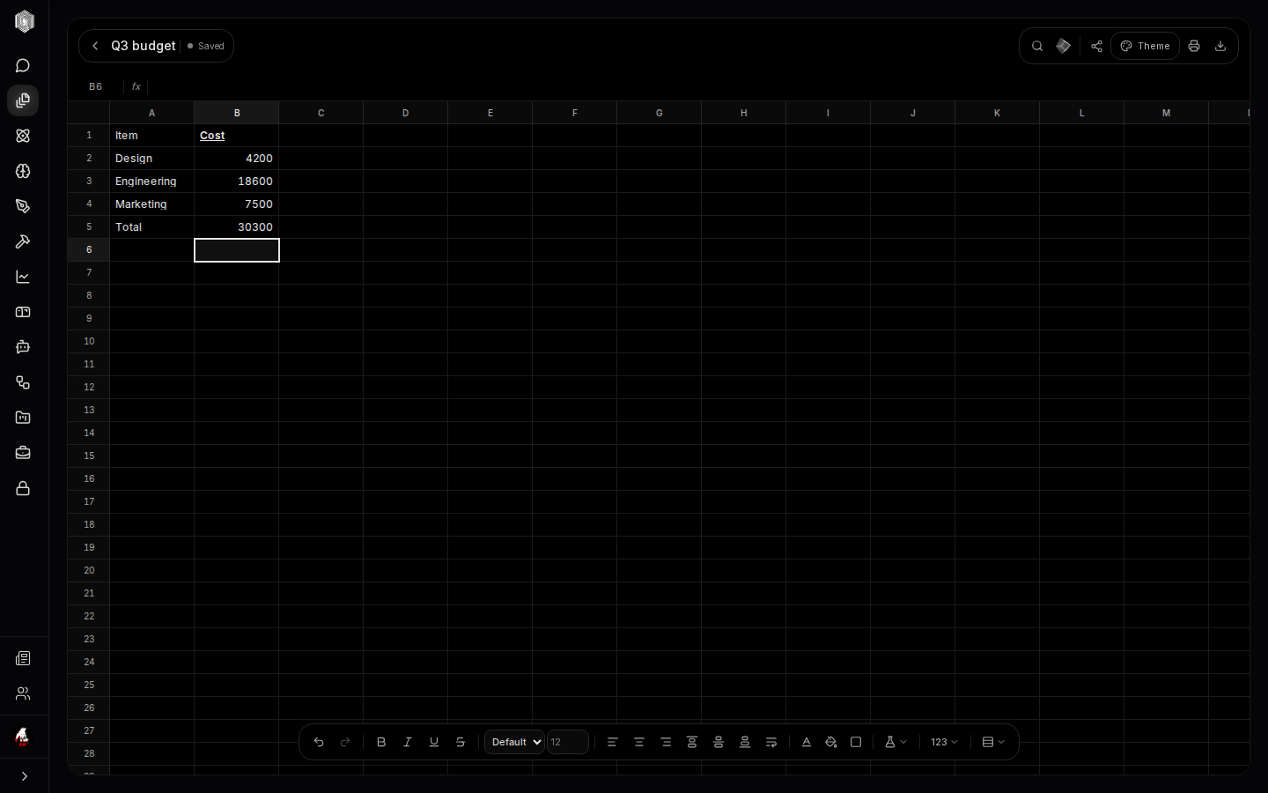
Task: Open the users icon in the sidebar
Action: tap(24, 694)
